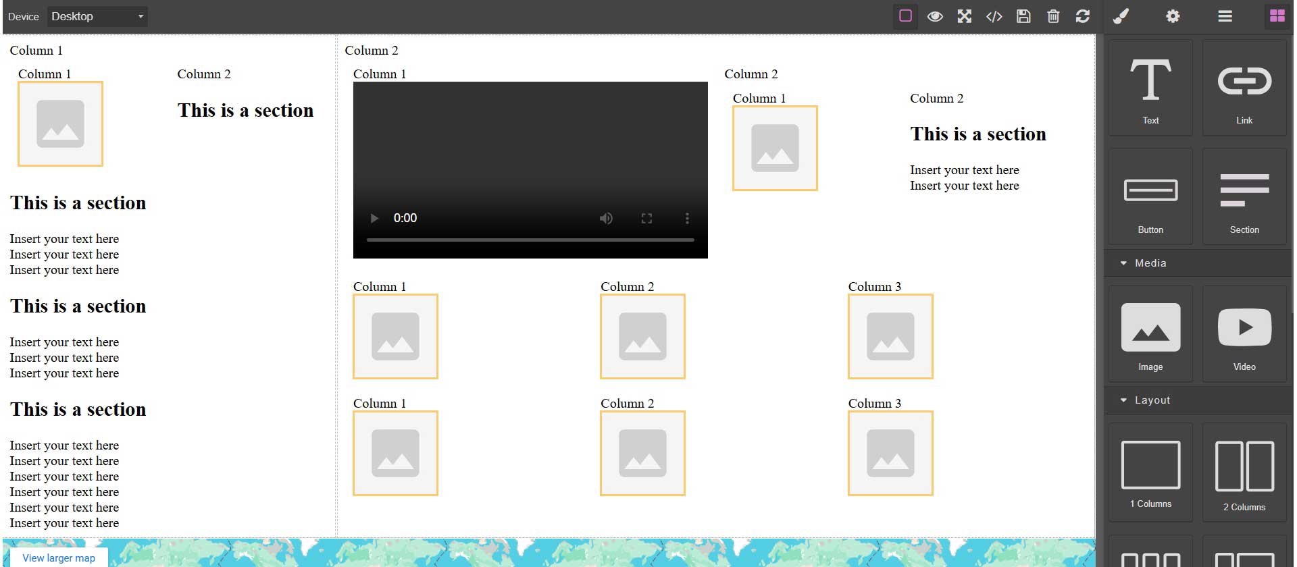Toggle preview mode with eye icon
Screen dimensions: 1297x567
(935, 16)
